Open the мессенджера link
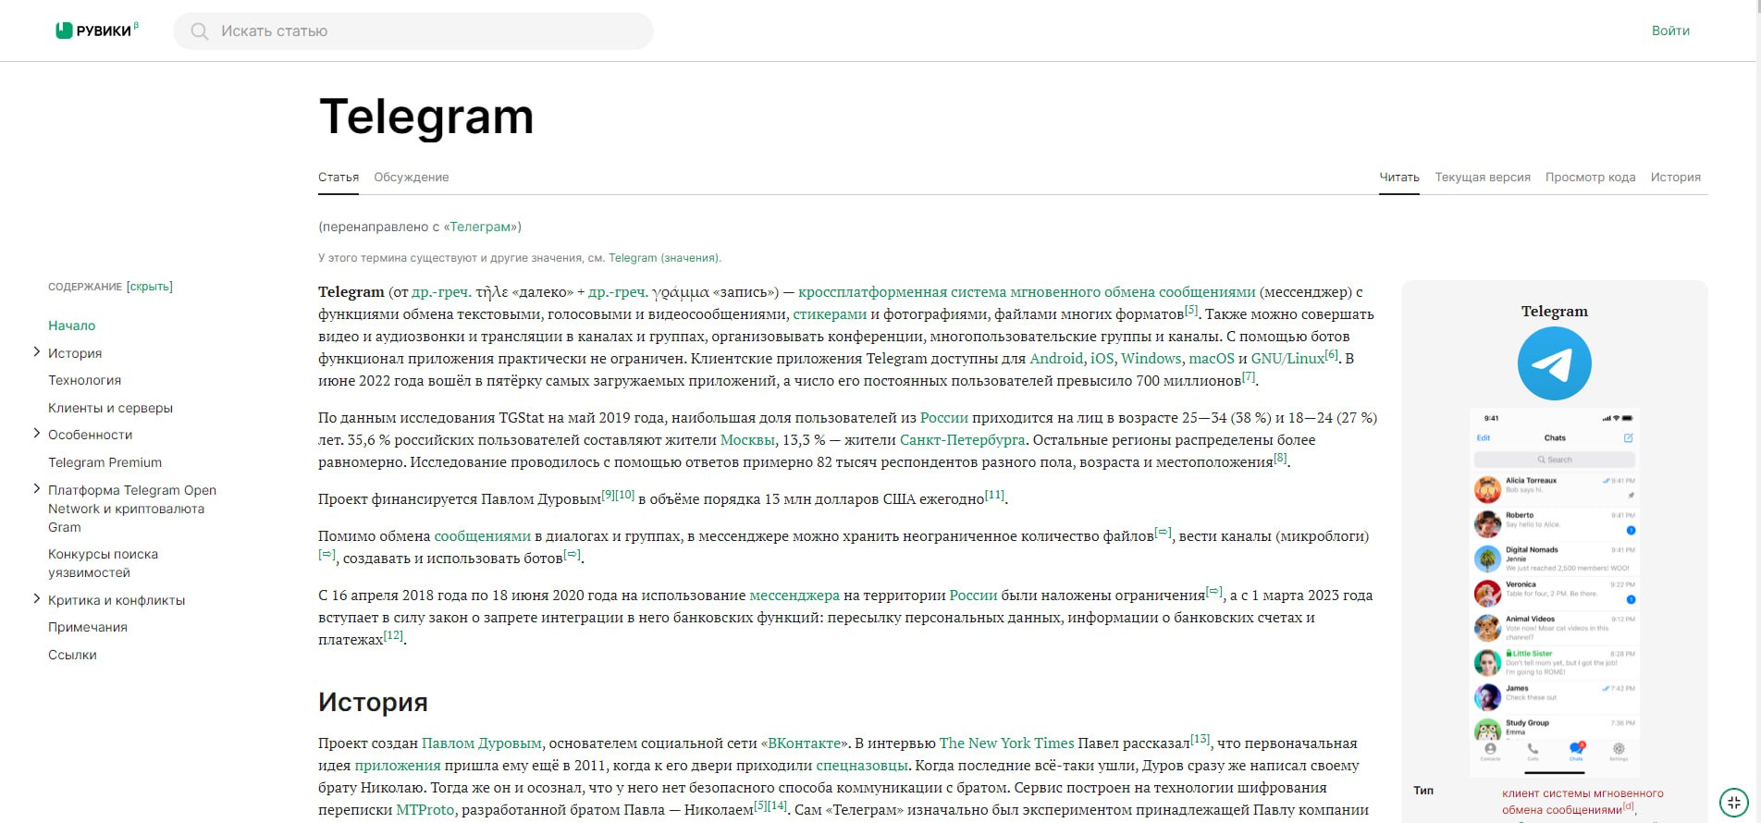The height and width of the screenshot is (823, 1761). point(794,596)
